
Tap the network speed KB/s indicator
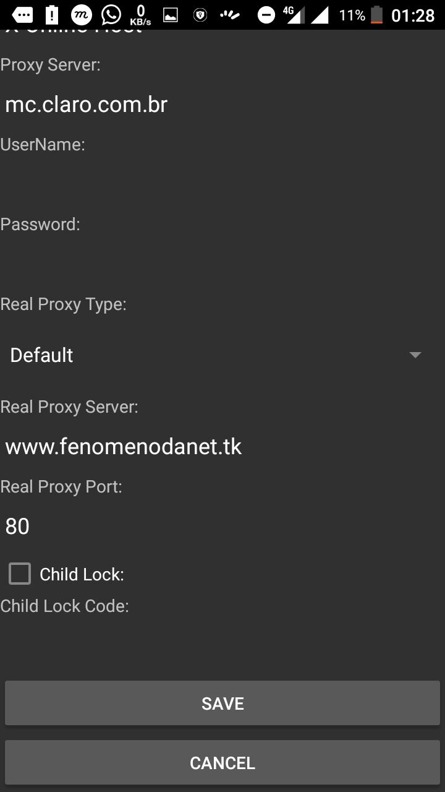[140, 15]
